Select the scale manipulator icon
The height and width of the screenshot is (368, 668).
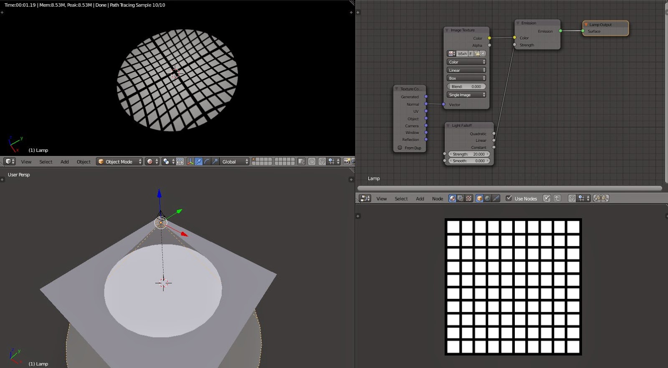(x=215, y=161)
